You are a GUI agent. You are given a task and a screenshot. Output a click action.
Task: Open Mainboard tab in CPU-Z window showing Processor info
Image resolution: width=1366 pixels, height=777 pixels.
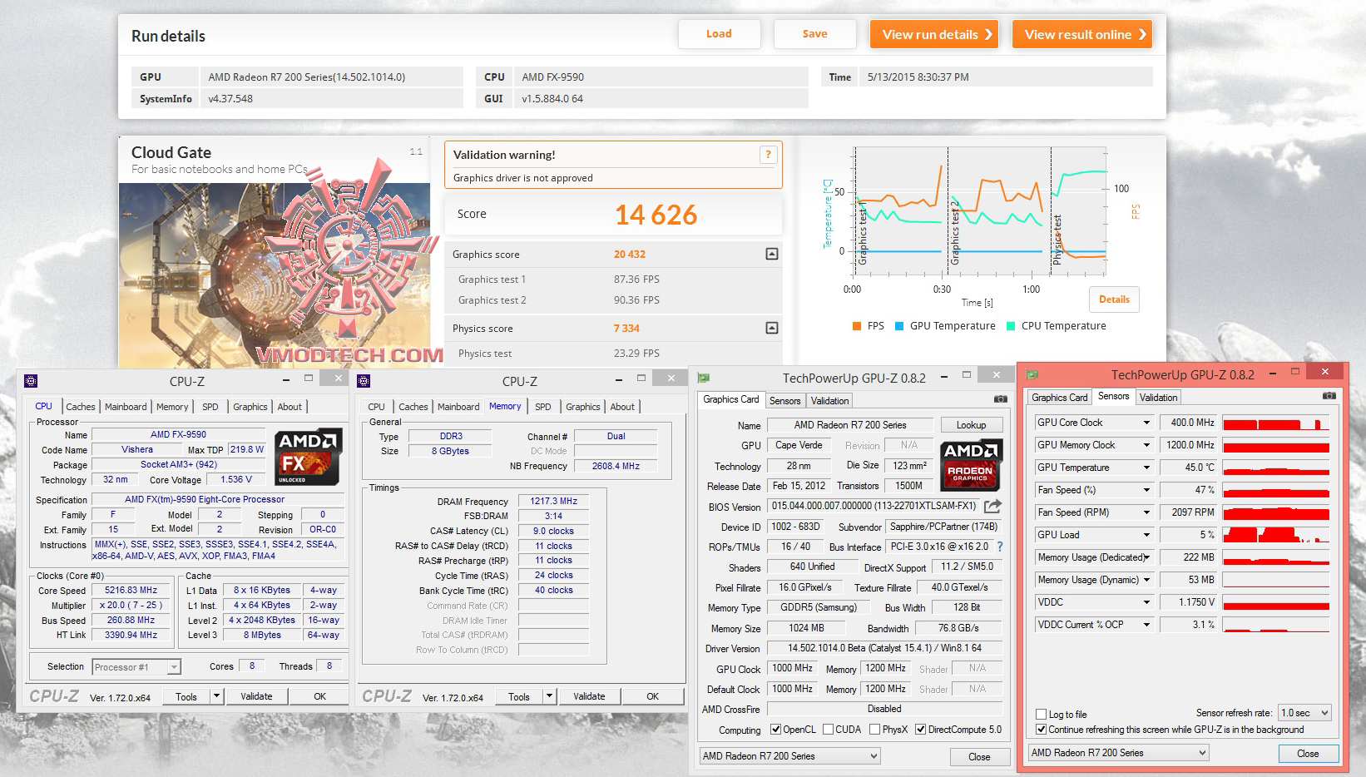(126, 407)
